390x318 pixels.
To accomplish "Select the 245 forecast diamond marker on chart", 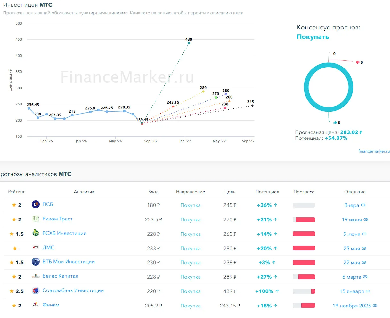I will click(252, 106).
